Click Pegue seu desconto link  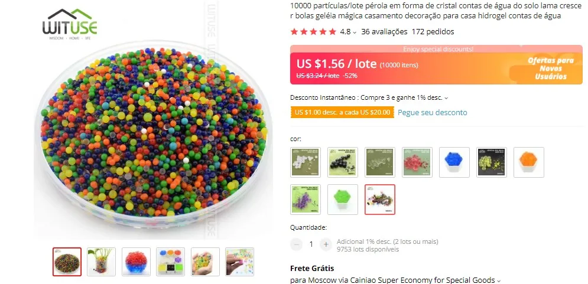[433, 112]
